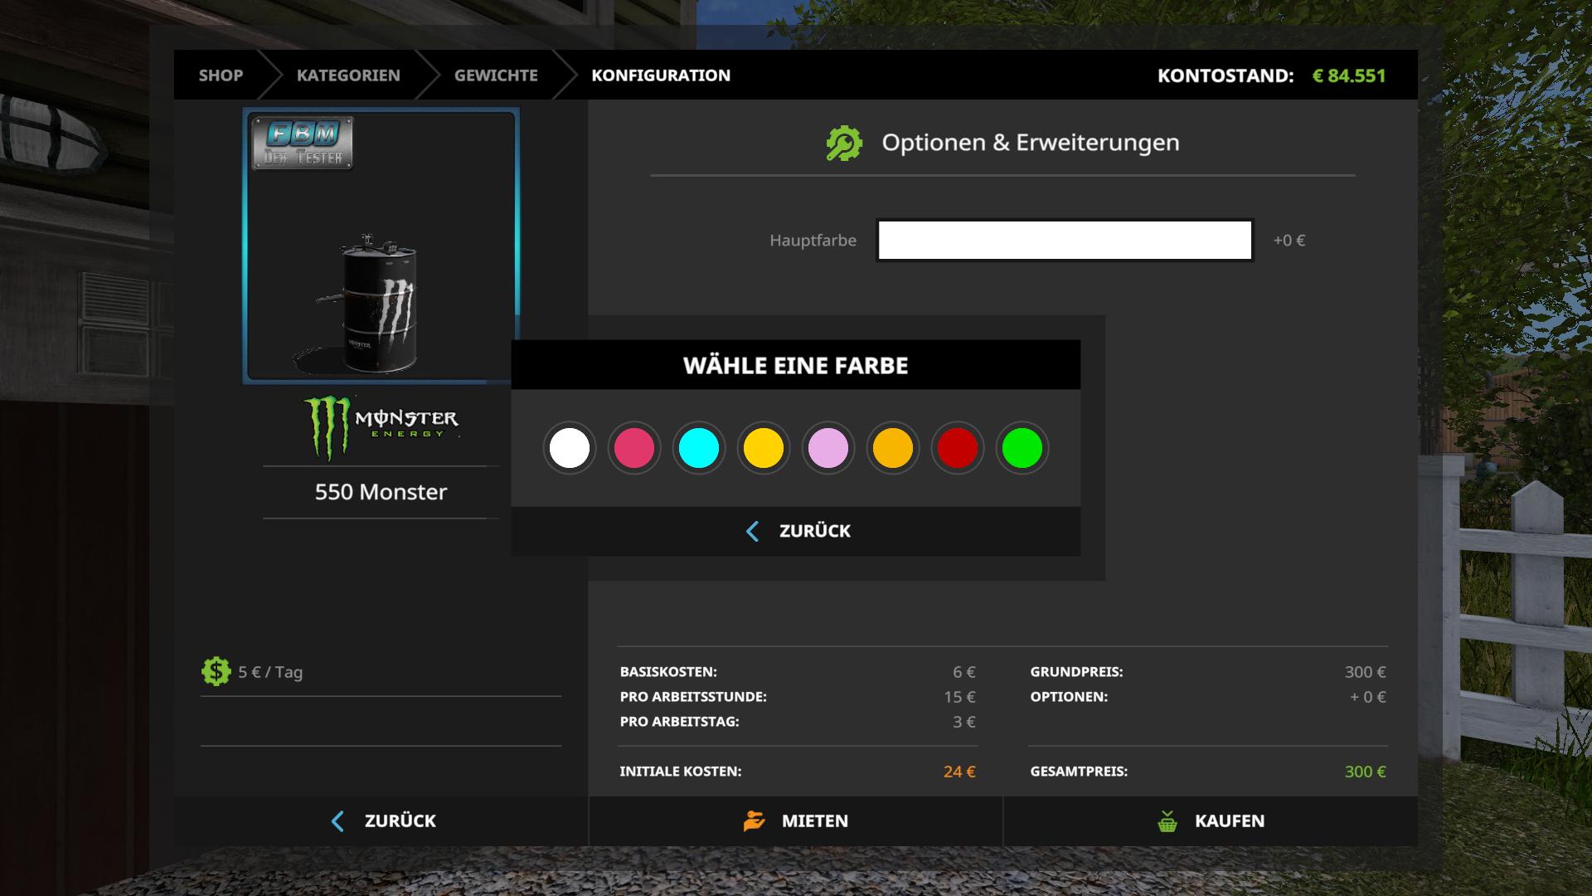Click the FBM Der Tester badge
Image resolution: width=1592 pixels, height=896 pixels.
click(303, 144)
